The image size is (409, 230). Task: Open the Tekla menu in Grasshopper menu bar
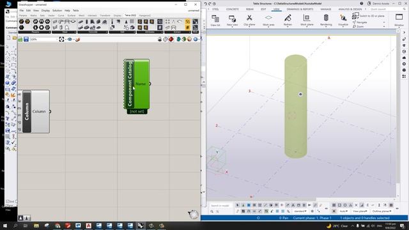[75, 10]
